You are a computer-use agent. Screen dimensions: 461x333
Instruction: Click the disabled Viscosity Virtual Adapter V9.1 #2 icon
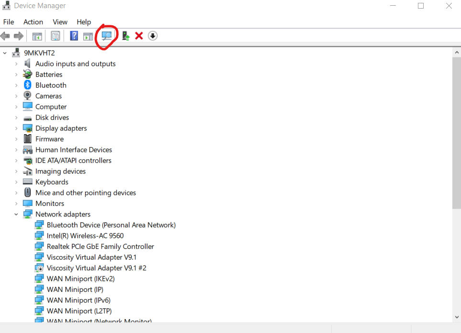click(x=39, y=268)
